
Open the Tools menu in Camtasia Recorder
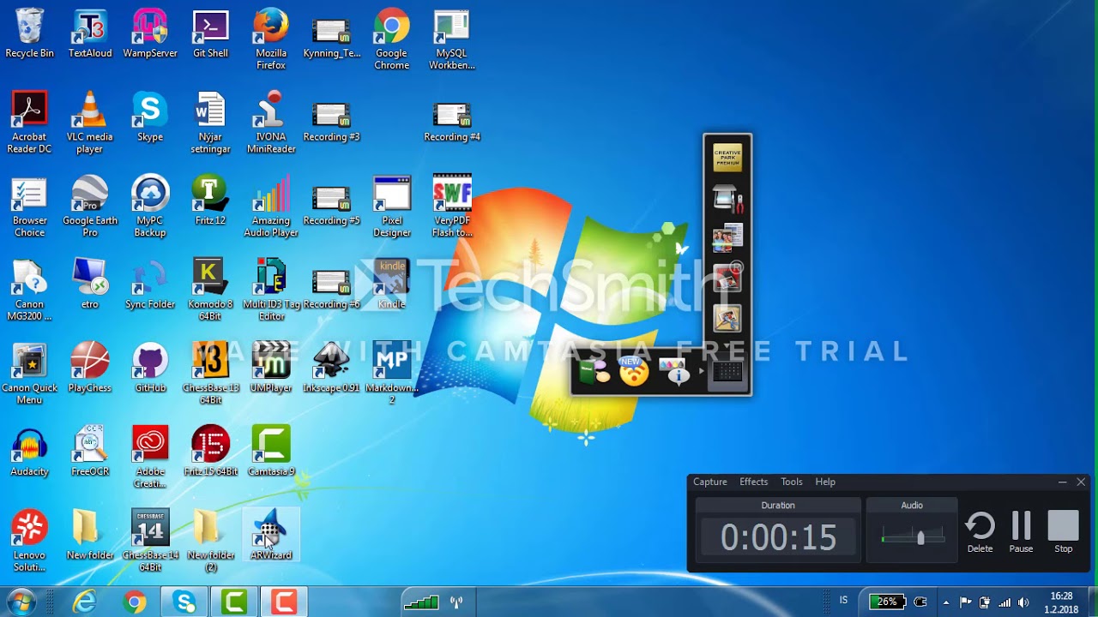792,482
